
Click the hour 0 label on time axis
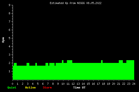[x=12, y=84]
